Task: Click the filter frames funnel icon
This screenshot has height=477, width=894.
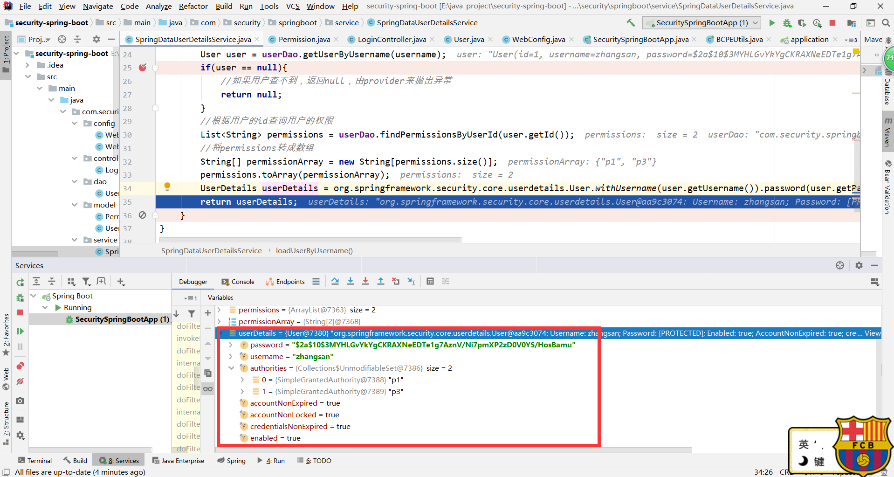Action: (x=192, y=313)
